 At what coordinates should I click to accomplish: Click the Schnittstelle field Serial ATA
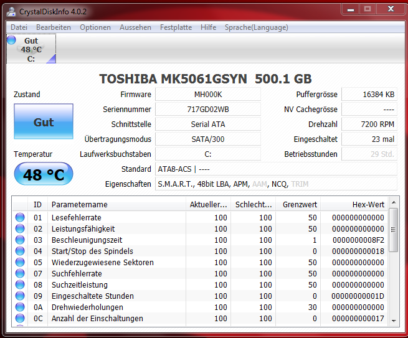(x=208, y=124)
